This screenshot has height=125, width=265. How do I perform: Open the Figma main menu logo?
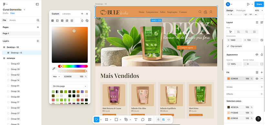point(4,4)
